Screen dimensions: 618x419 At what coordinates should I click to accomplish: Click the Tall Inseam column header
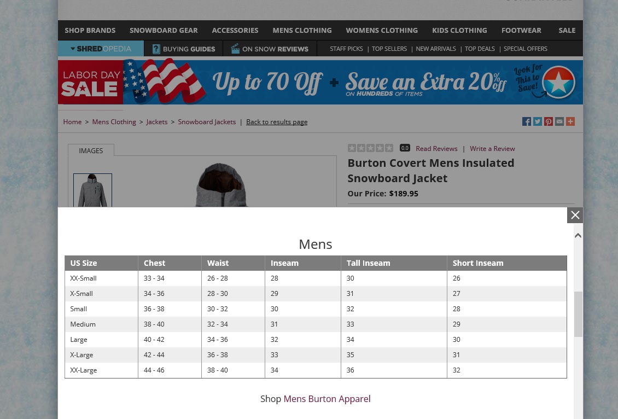click(394, 263)
